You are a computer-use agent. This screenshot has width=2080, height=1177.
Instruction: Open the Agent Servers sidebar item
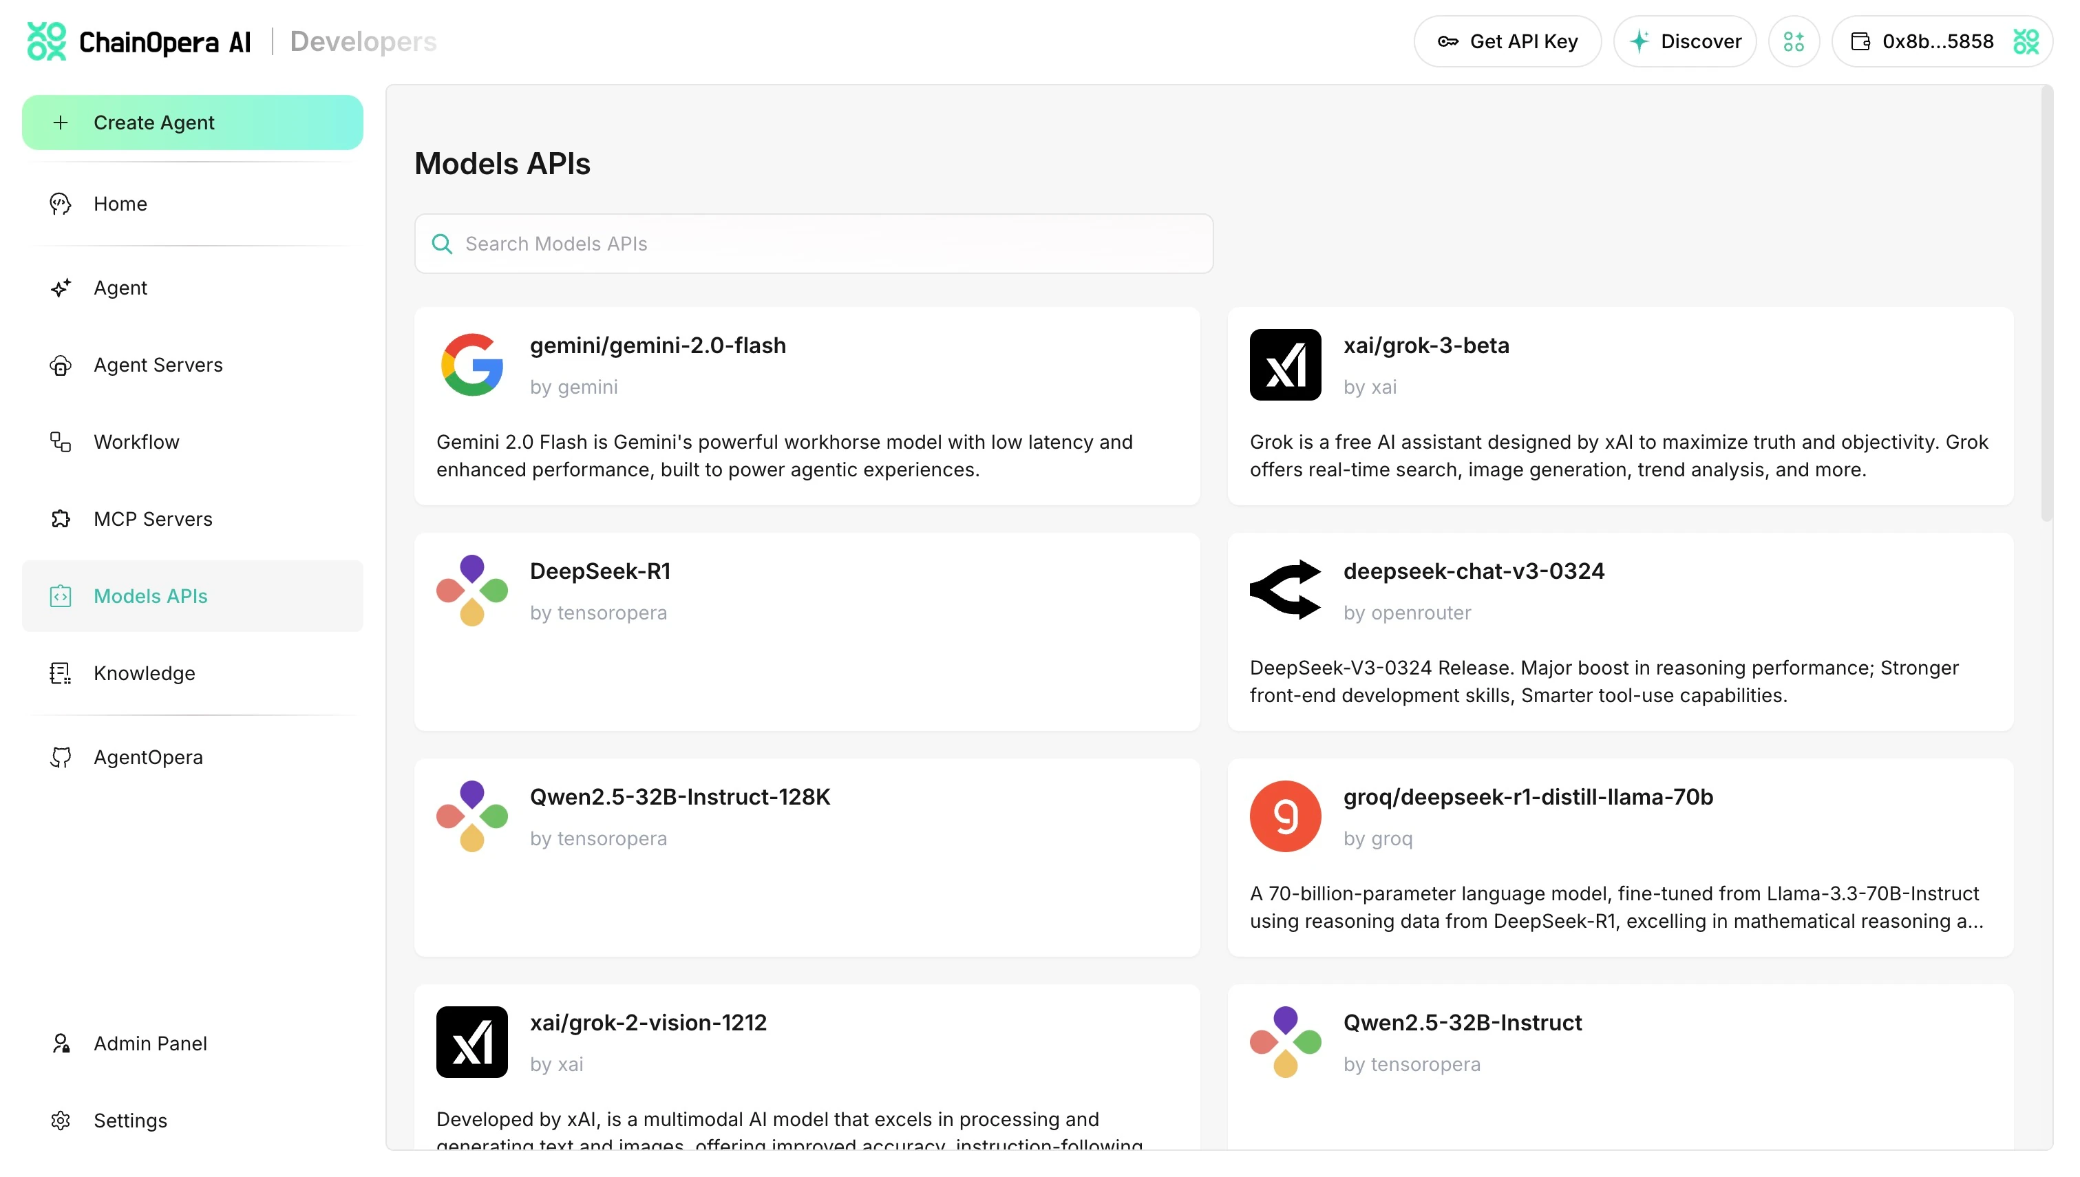(x=158, y=365)
